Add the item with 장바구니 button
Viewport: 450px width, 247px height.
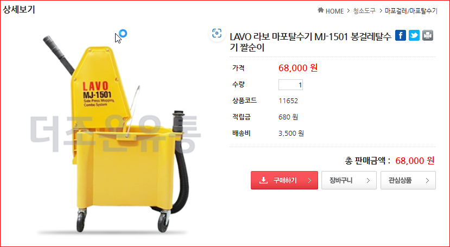tap(348, 180)
